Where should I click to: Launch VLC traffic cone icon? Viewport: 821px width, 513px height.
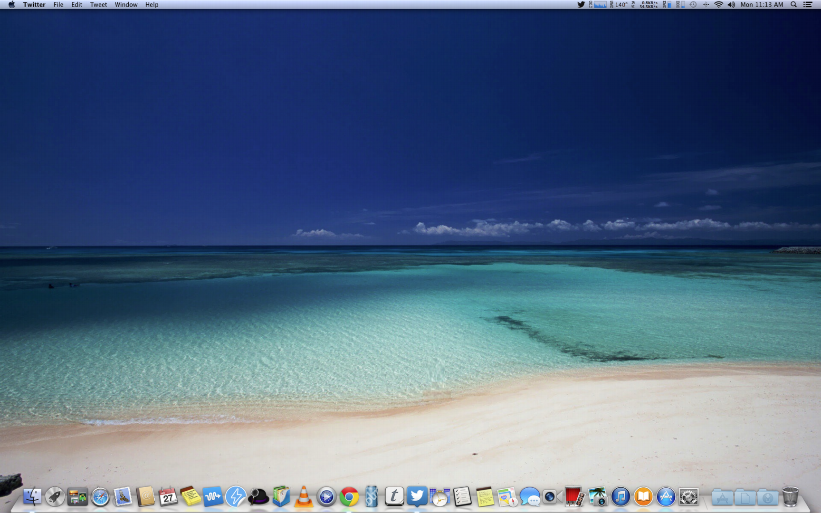304,497
